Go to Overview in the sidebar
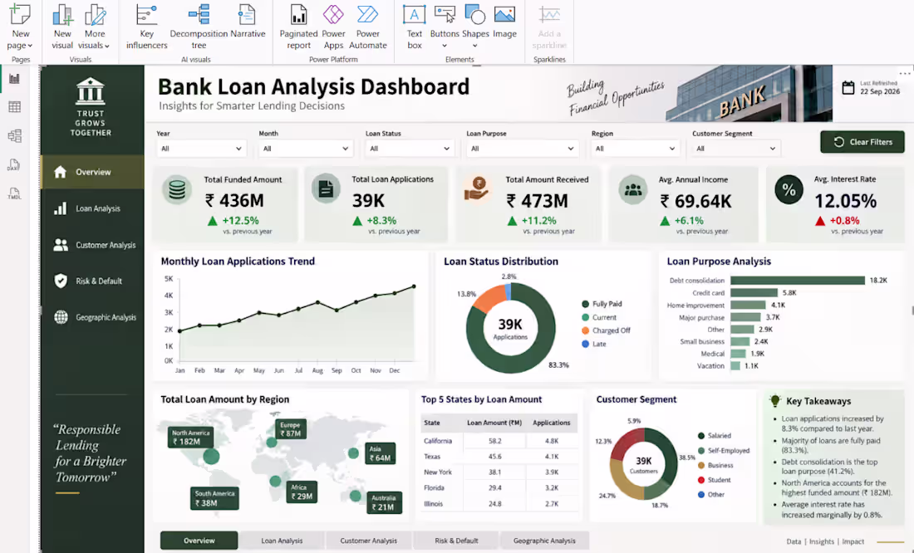Image resolution: width=914 pixels, height=553 pixels. pos(93,172)
